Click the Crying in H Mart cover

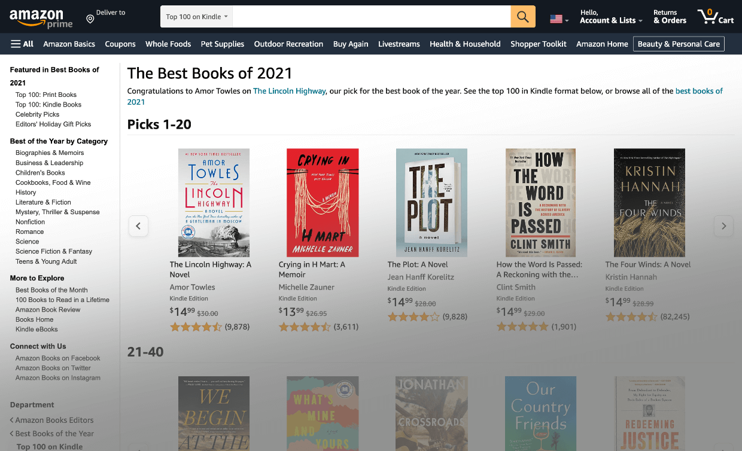click(x=322, y=202)
